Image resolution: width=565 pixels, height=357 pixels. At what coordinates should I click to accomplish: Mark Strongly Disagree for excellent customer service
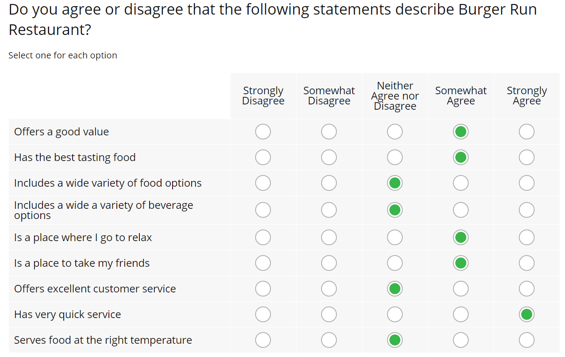pos(263,289)
